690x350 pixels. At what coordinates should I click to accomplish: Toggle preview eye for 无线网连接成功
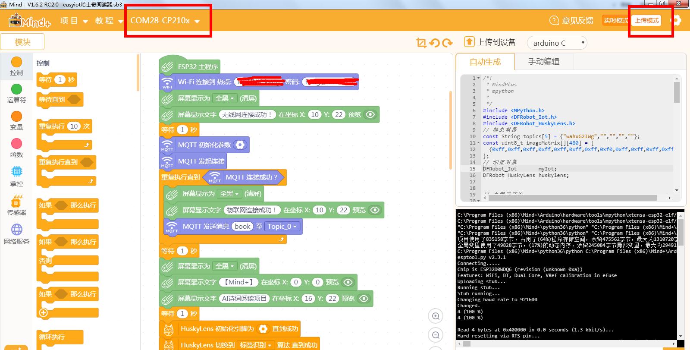(x=370, y=115)
